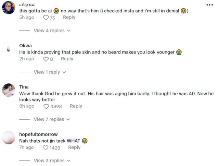This screenshot has height=166, width=219.
Task: Reply to chyna's comment
Action: click(69, 17)
